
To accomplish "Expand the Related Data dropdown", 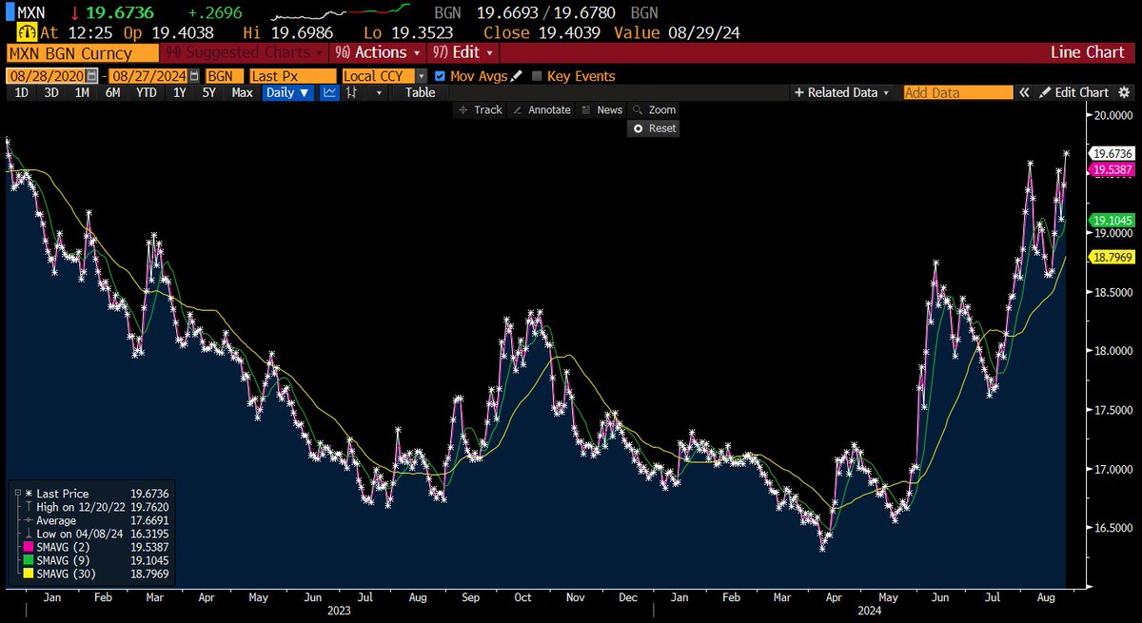I will (842, 92).
